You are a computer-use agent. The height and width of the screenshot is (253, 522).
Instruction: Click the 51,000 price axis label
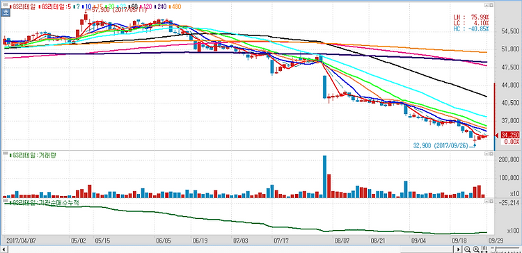pos(509,49)
